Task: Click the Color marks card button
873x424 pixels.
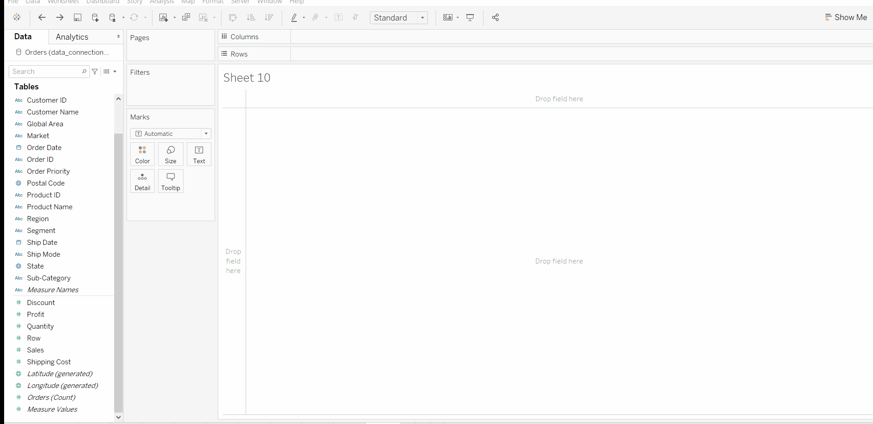Action: tap(142, 155)
